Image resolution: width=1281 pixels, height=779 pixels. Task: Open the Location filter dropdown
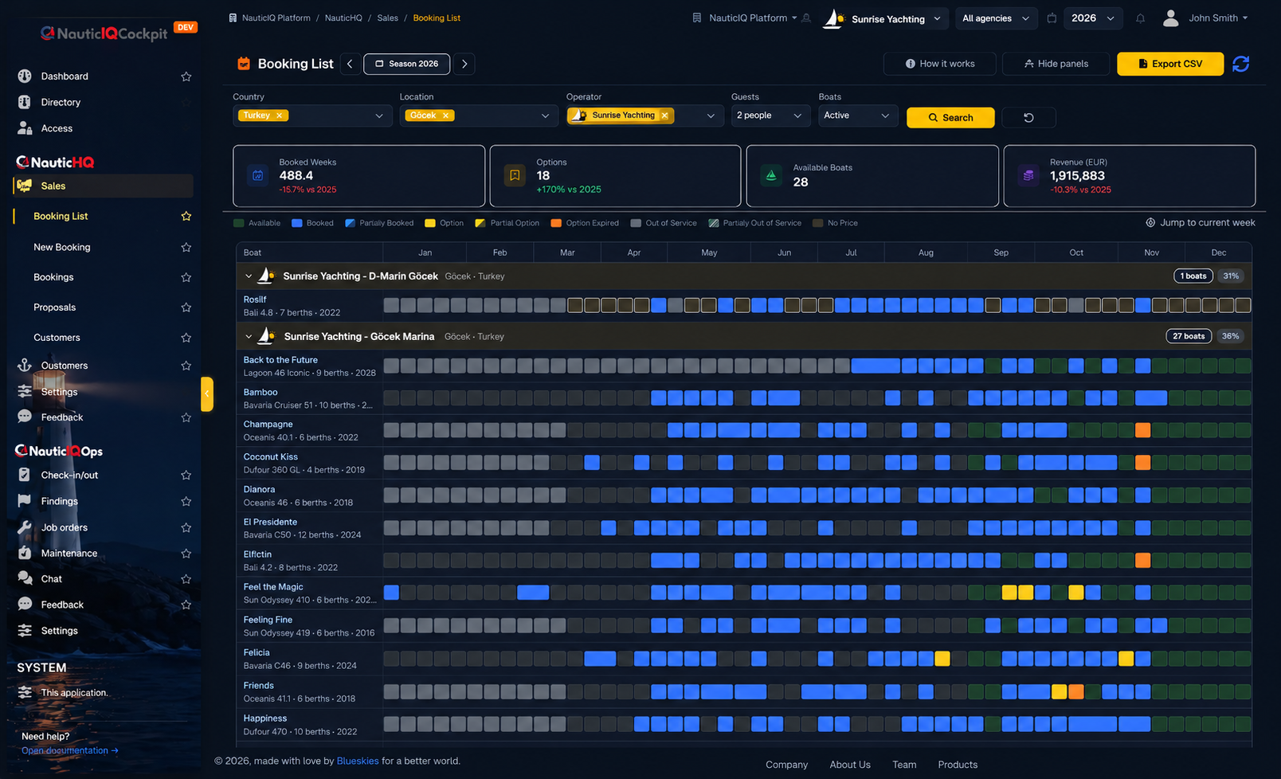click(479, 115)
